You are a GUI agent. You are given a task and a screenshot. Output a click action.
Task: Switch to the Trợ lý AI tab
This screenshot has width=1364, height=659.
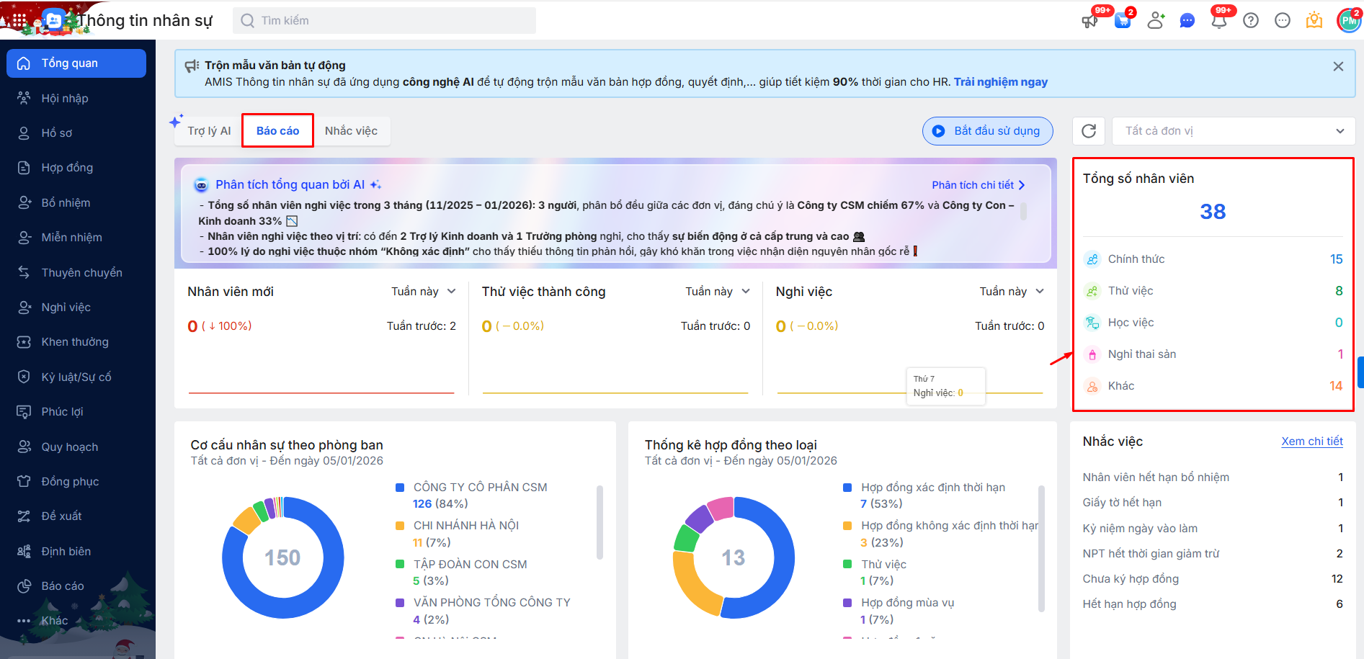click(209, 131)
